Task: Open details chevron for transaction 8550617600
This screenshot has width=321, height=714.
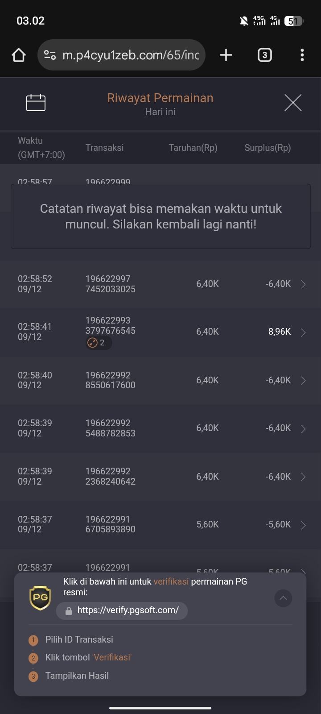Action: 303,381
